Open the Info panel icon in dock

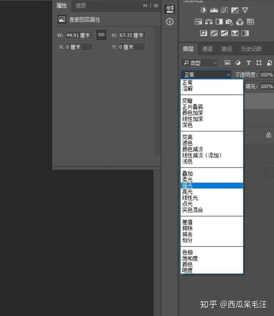[x=170, y=22]
